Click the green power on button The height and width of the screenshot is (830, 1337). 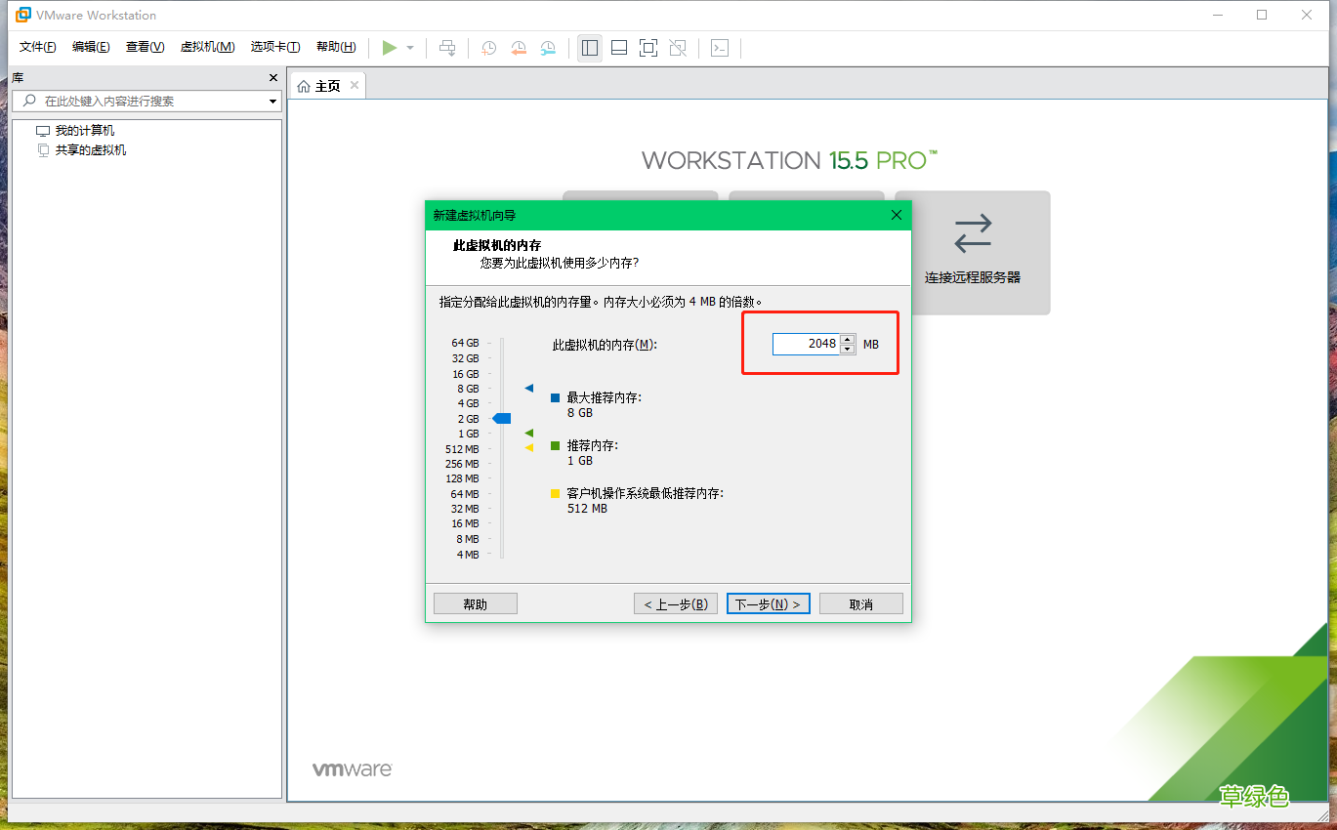(389, 47)
